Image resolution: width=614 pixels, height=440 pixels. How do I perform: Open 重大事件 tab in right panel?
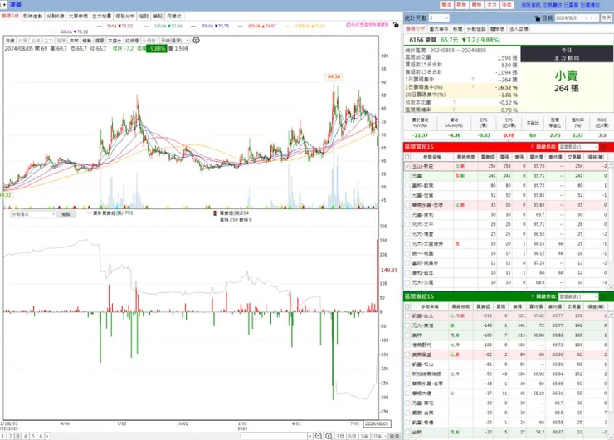click(439, 29)
